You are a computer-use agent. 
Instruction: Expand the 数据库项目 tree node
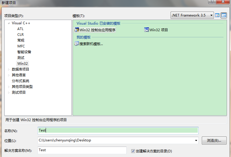[9, 69]
